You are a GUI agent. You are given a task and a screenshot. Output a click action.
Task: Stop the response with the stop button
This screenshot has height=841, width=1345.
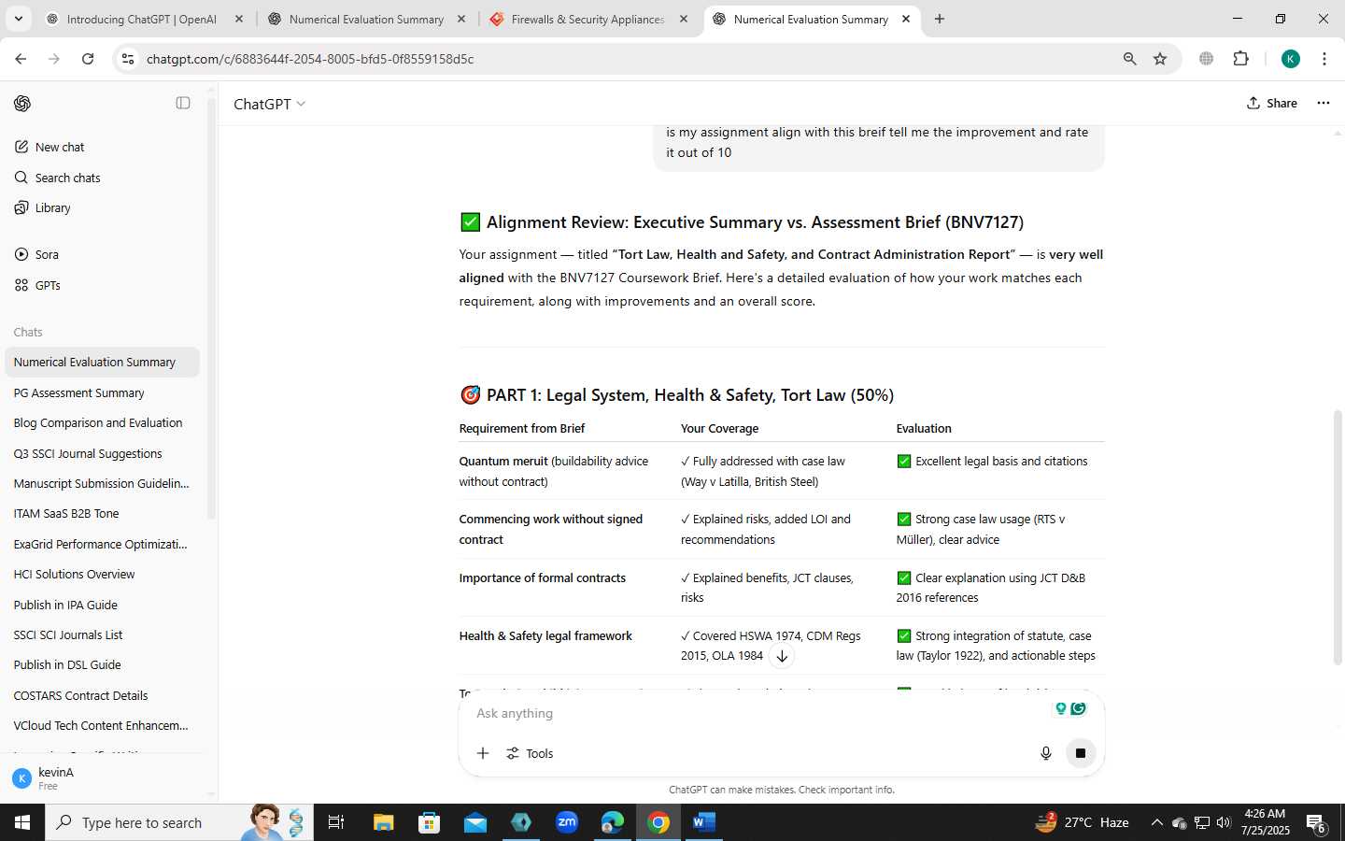pos(1081,753)
